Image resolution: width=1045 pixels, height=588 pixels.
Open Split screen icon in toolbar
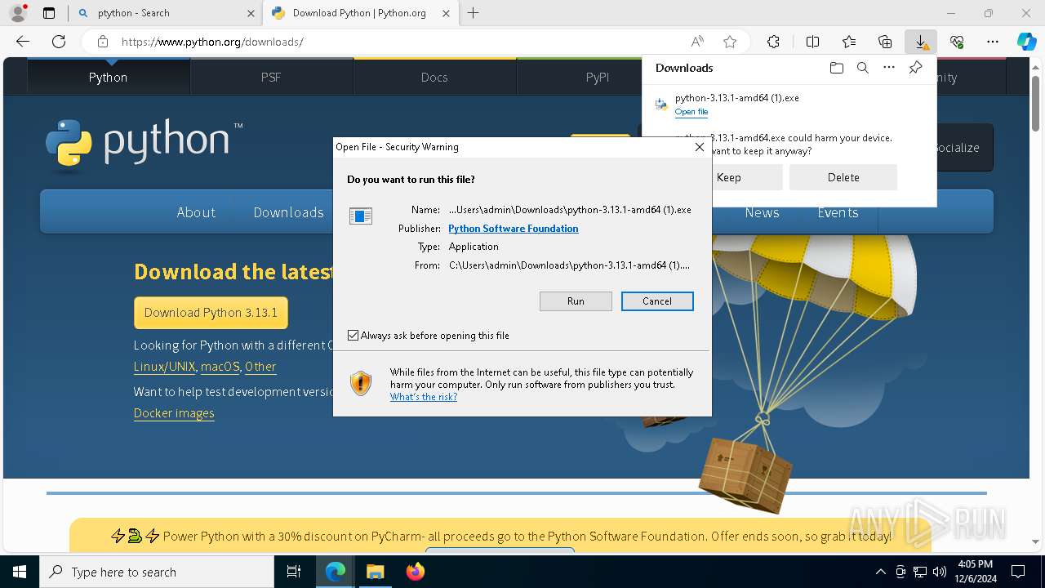812,42
